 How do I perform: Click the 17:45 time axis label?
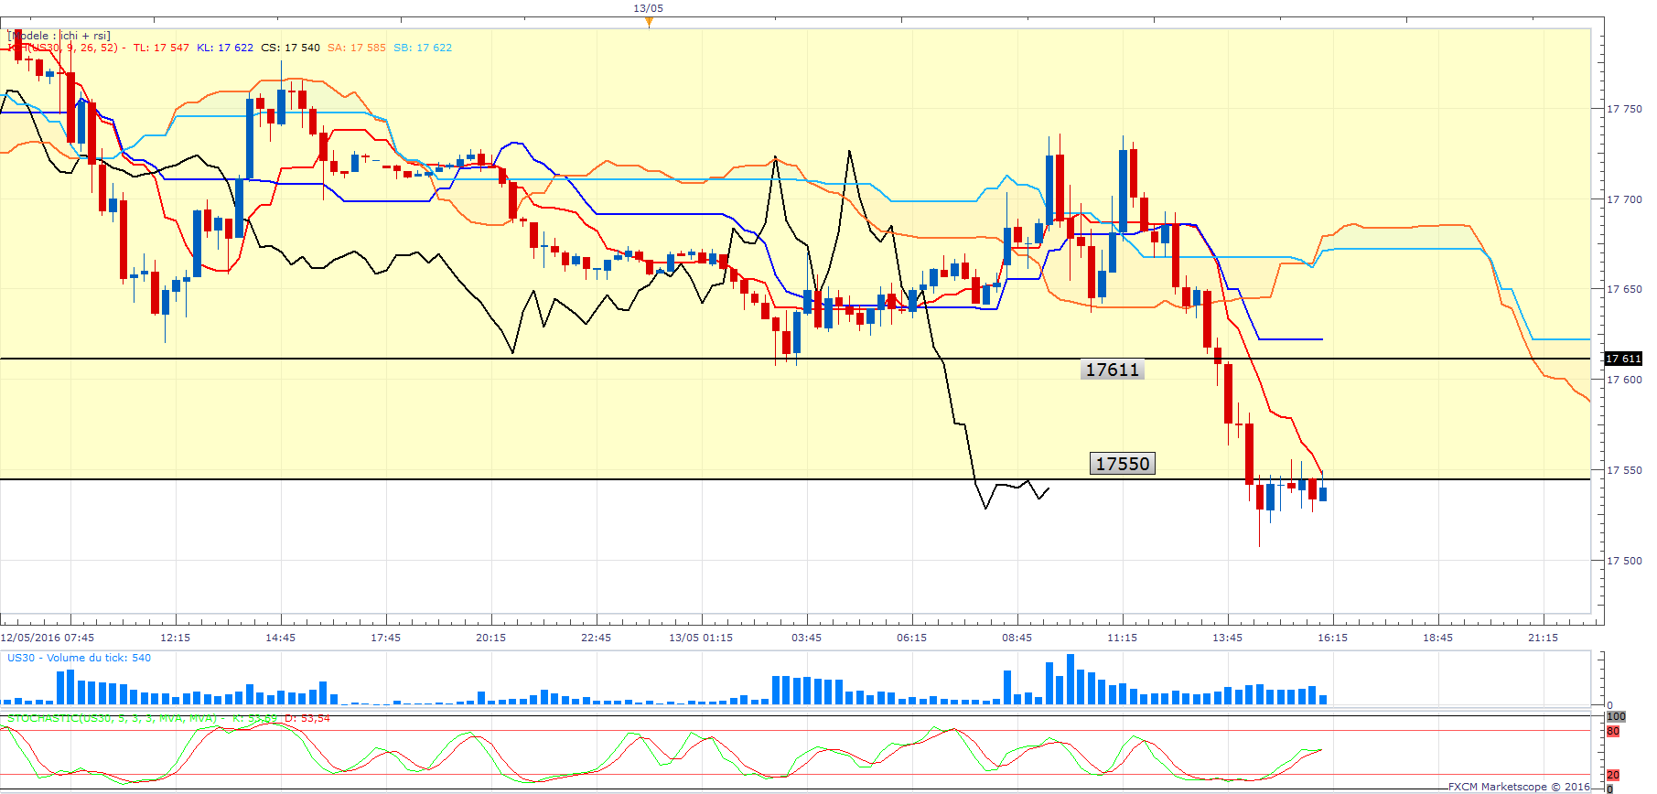[386, 638]
